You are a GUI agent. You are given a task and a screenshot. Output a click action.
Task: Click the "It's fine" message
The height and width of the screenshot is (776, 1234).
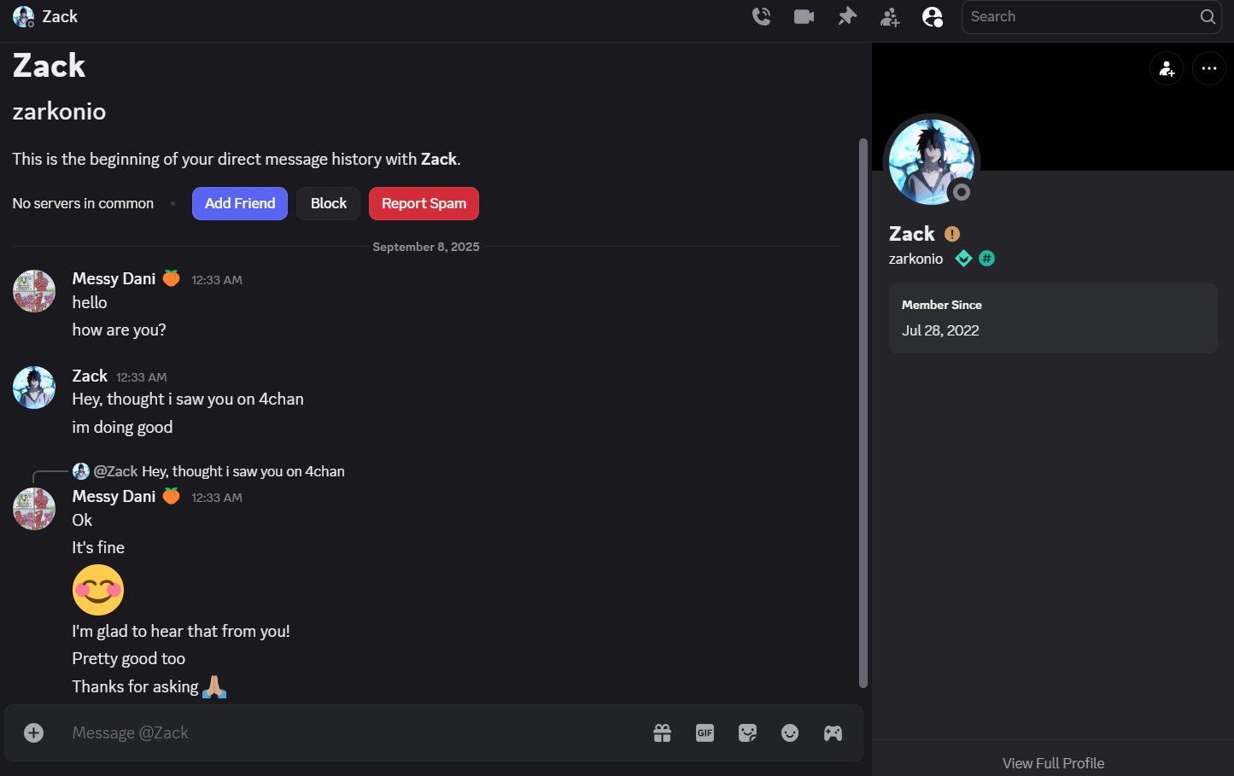[x=98, y=547]
